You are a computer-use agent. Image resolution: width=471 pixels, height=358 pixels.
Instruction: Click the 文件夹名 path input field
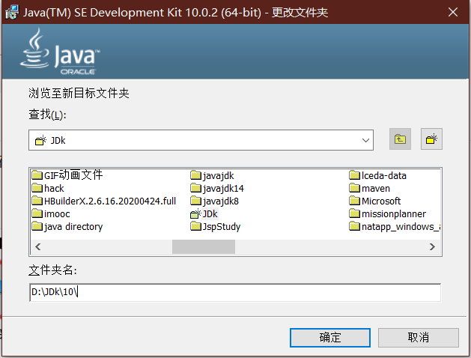click(x=235, y=292)
